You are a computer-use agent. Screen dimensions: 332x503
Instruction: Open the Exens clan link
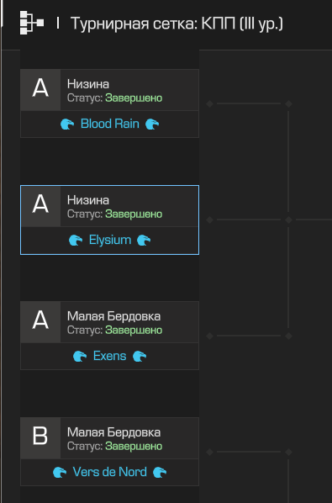pos(109,356)
